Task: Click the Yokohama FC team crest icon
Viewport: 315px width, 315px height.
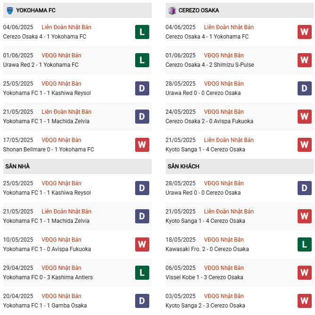Action: [x=9, y=10]
